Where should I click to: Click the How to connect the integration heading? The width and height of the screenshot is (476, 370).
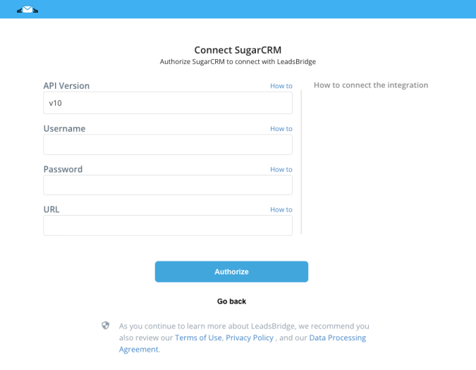pos(371,85)
